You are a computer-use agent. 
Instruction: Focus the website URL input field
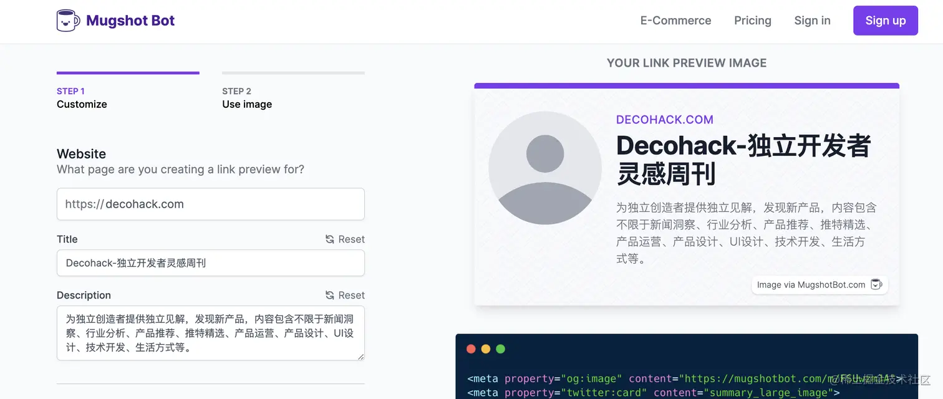coord(211,204)
